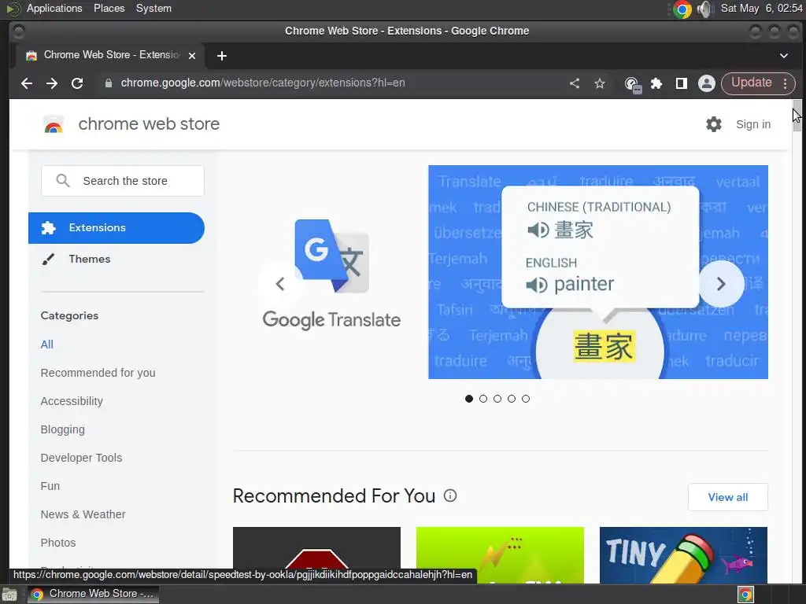
Task: Open the Places menu
Action: (x=109, y=8)
